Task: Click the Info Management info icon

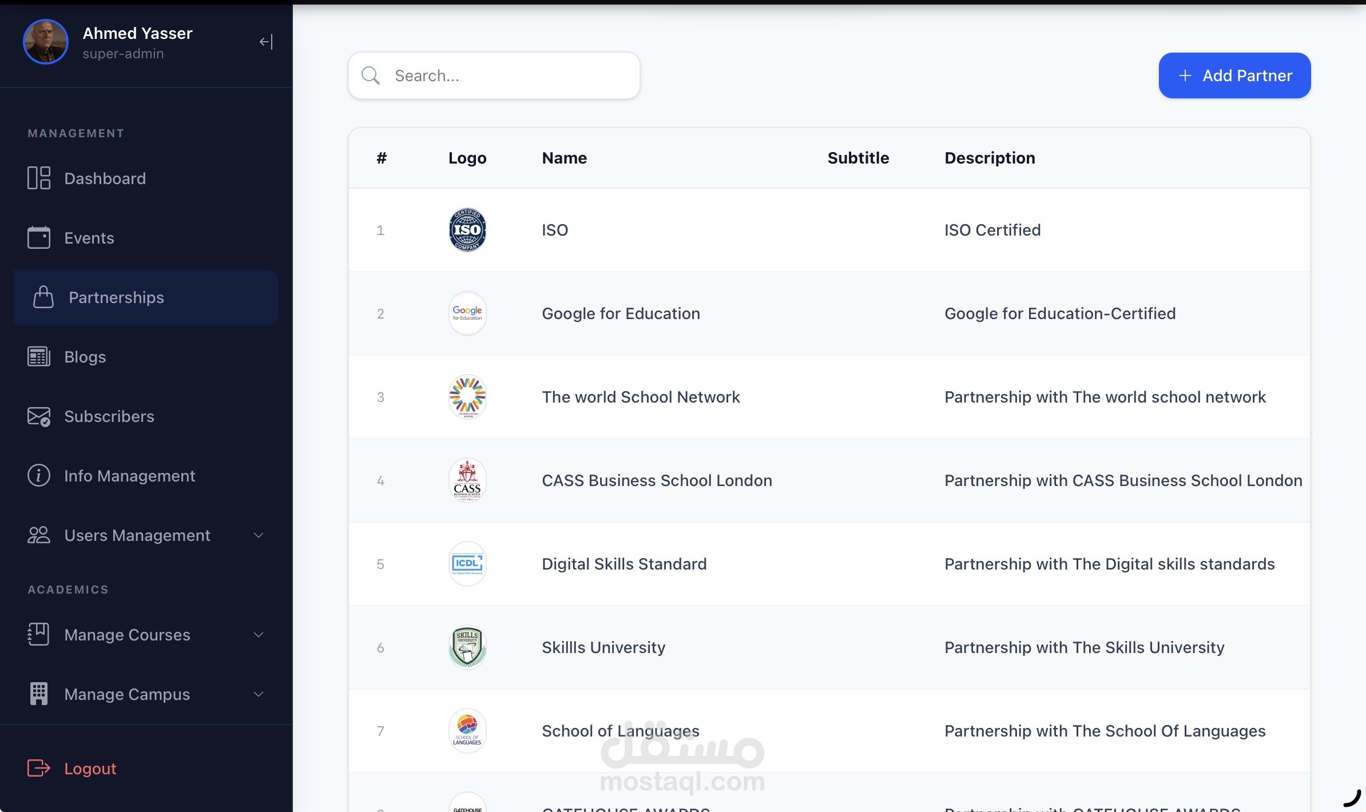Action: [39, 476]
